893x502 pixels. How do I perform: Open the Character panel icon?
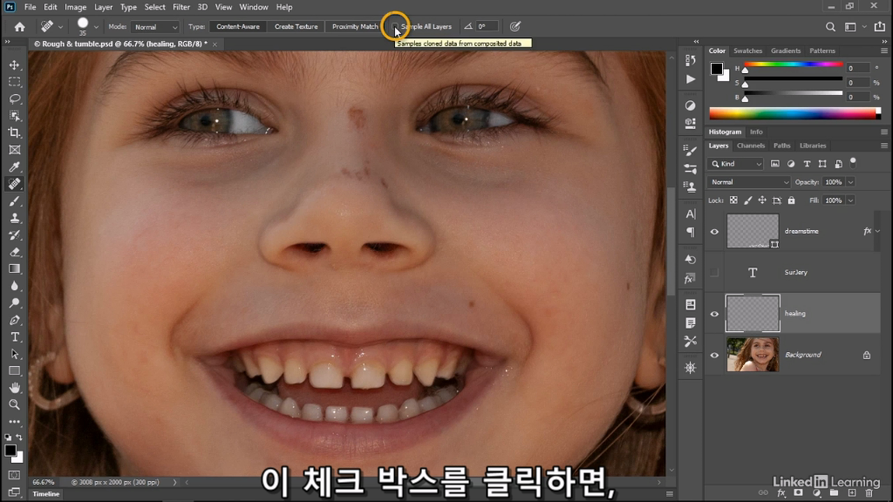coord(691,214)
